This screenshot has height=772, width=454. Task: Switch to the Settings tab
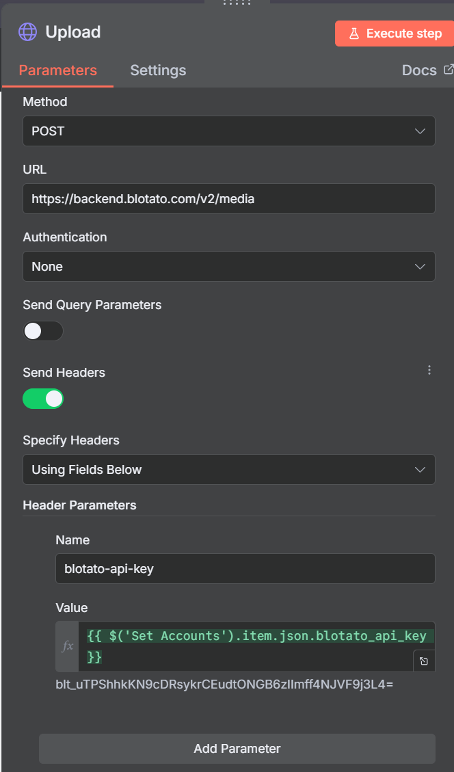(x=158, y=70)
